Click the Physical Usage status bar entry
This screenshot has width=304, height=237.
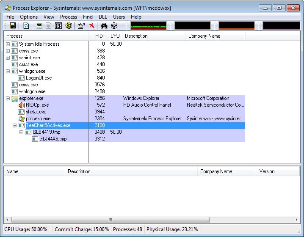(x=172, y=229)
